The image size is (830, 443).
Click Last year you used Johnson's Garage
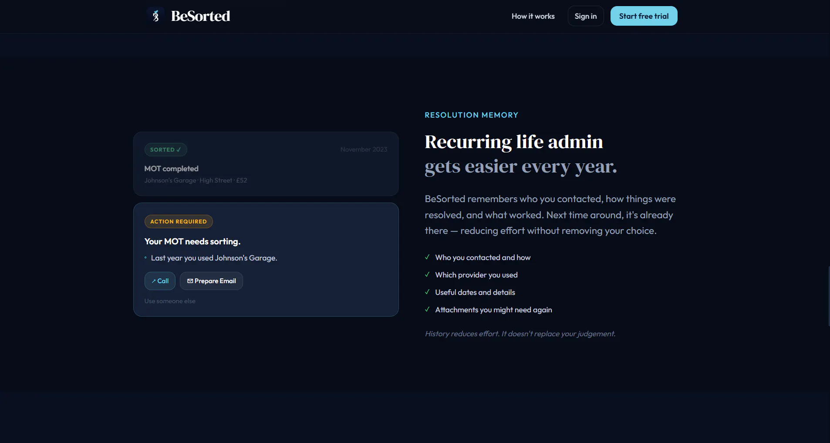pyautogui.click(x=214, y=258)
